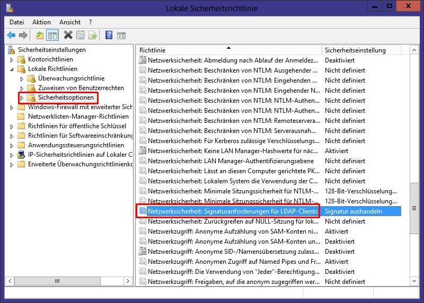Click the blue Help question mark icon
The image size is (424, 303).
[109, 35]
